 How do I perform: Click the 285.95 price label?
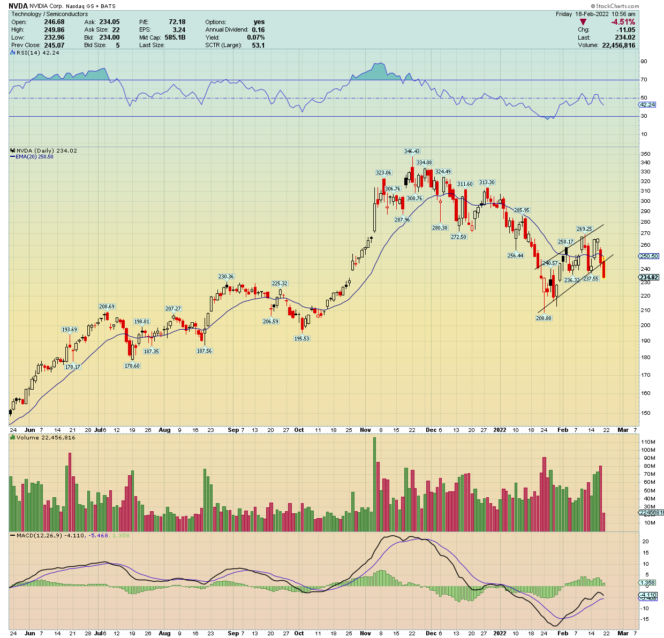(522, 210)
